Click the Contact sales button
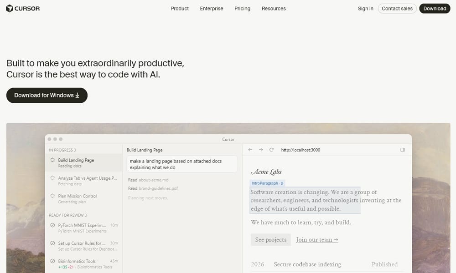Screen dimensions: 456x273 pos(397,9)
